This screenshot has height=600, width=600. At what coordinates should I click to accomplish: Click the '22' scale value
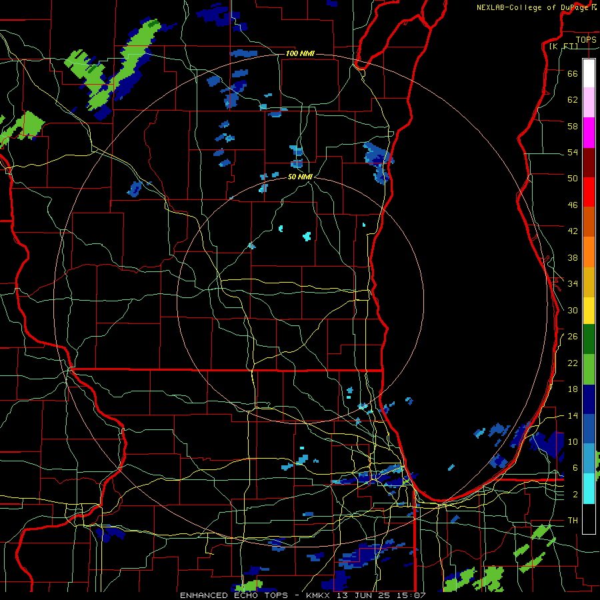tap(573, 363)
